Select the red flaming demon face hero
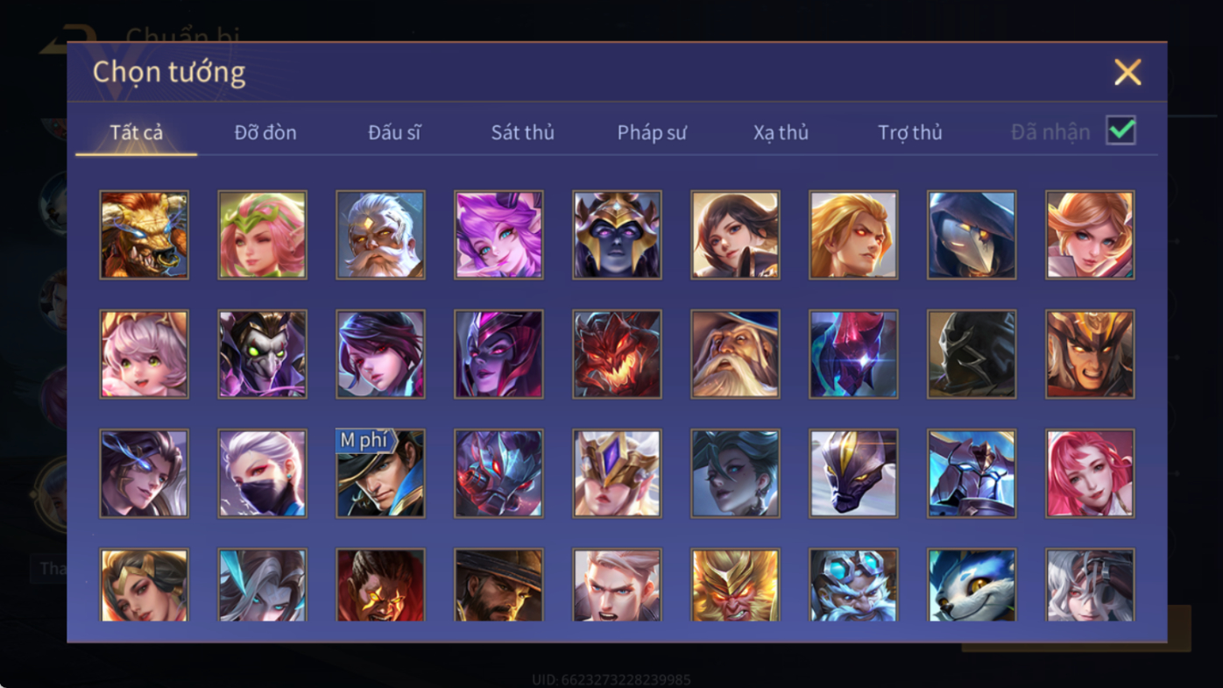This screenshot has height=688, width=1223. click(617, 354)
